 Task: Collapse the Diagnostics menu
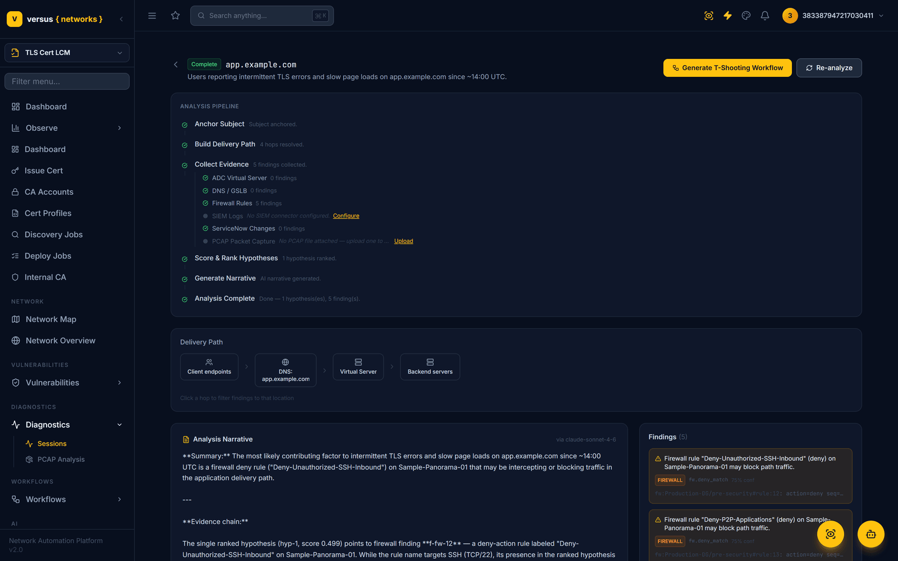(67, 425)
